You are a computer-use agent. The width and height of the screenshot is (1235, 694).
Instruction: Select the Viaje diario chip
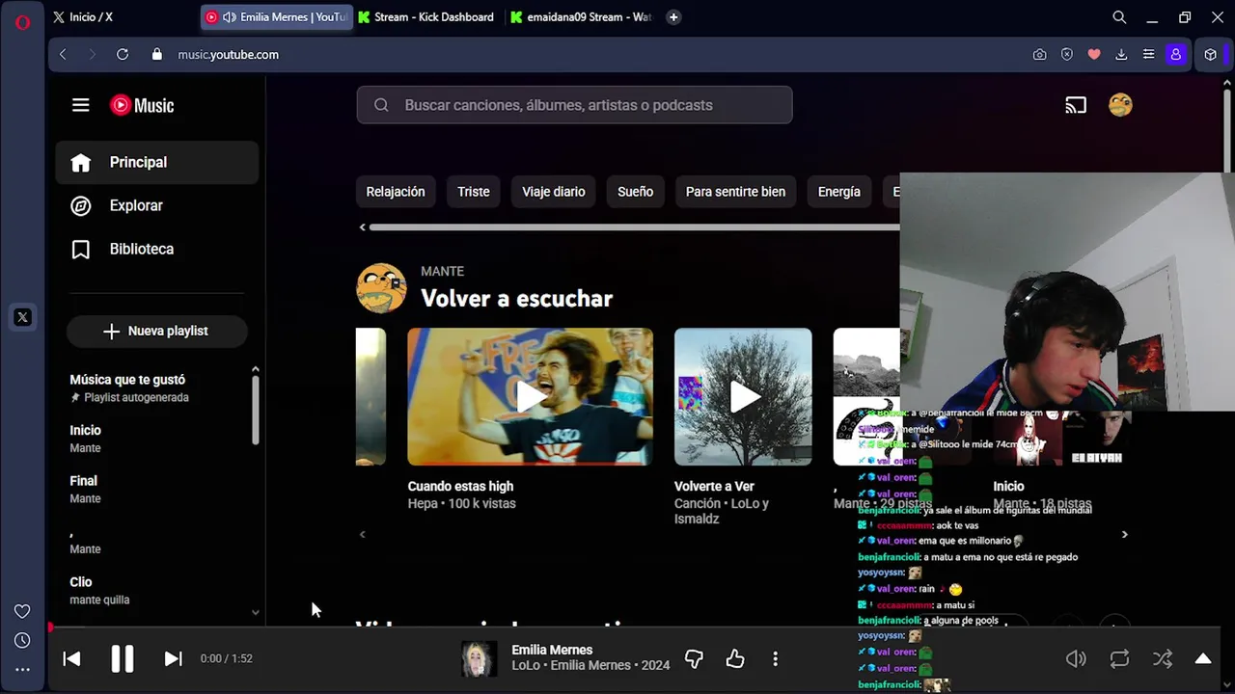tap(554, 192)
